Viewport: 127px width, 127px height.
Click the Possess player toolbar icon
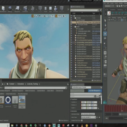click(x=55, y=9)
